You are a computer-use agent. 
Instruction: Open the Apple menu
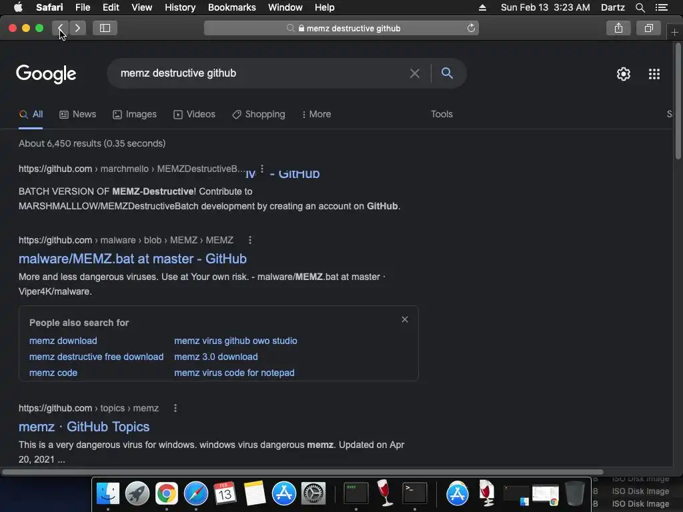pyautogui.click(x=18, y=7)
